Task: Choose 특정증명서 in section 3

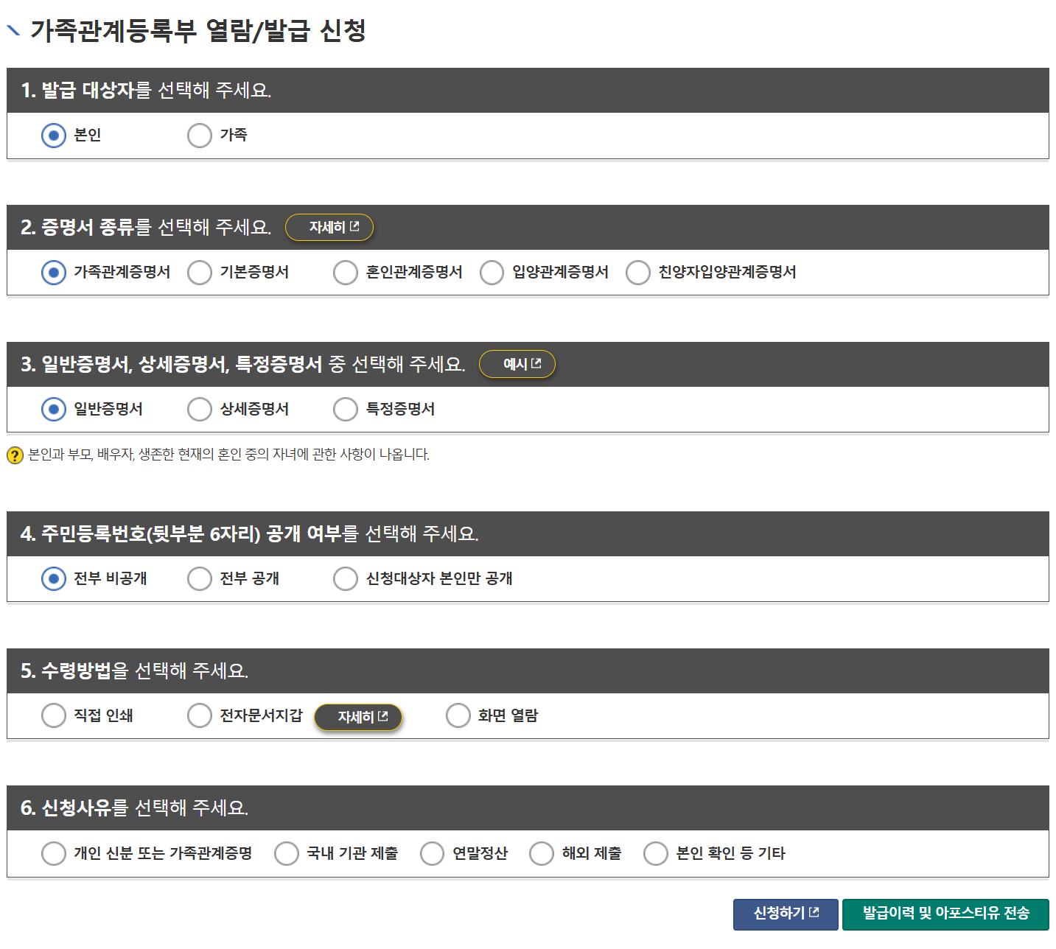Action: click(x=345, y=409)
